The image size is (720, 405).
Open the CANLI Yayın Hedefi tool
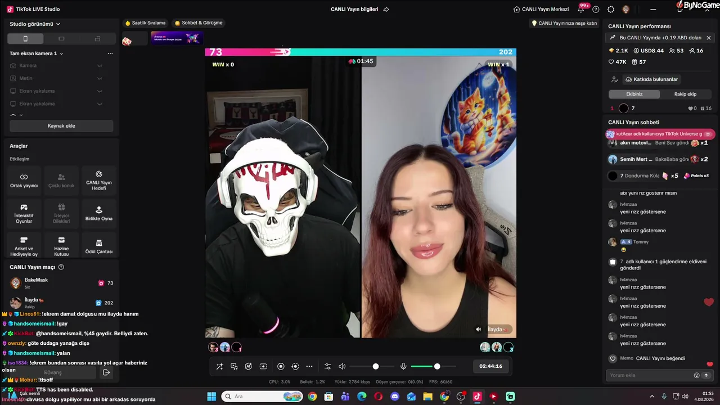point(99,181)
